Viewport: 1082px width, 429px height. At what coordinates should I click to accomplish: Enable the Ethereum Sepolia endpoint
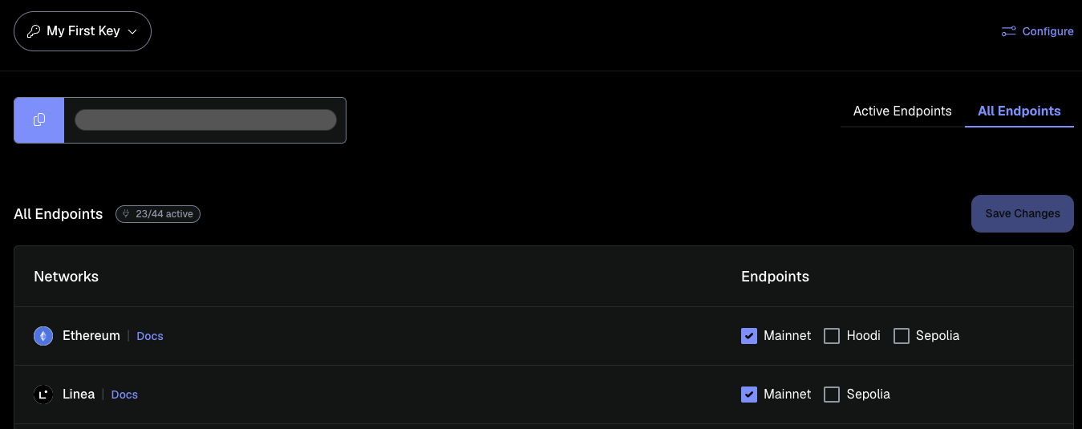[x=902, y=336]
